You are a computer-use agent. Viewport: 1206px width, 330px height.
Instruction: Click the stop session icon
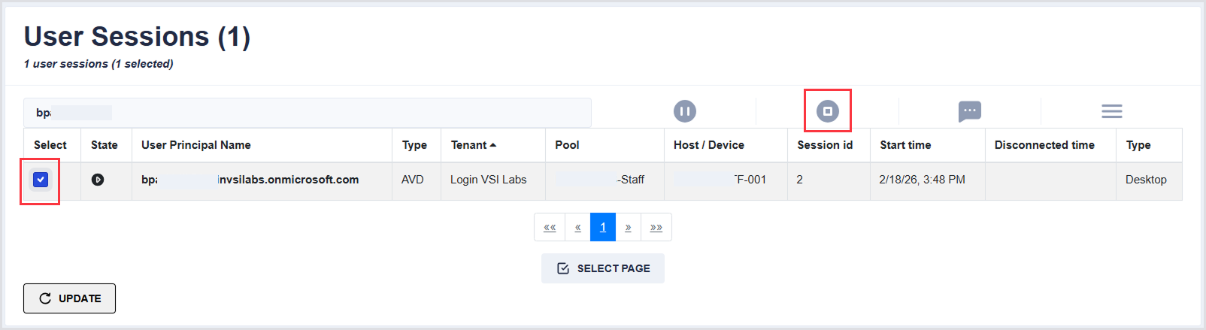827,111
